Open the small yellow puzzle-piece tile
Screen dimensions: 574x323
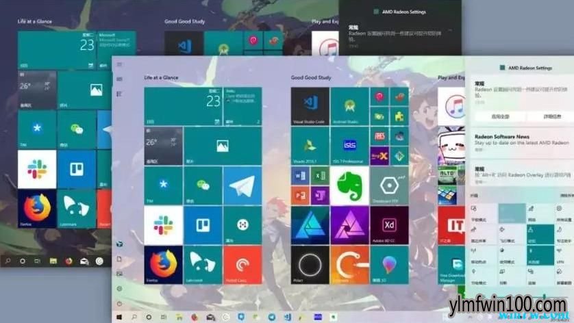(x=399, y=116)
